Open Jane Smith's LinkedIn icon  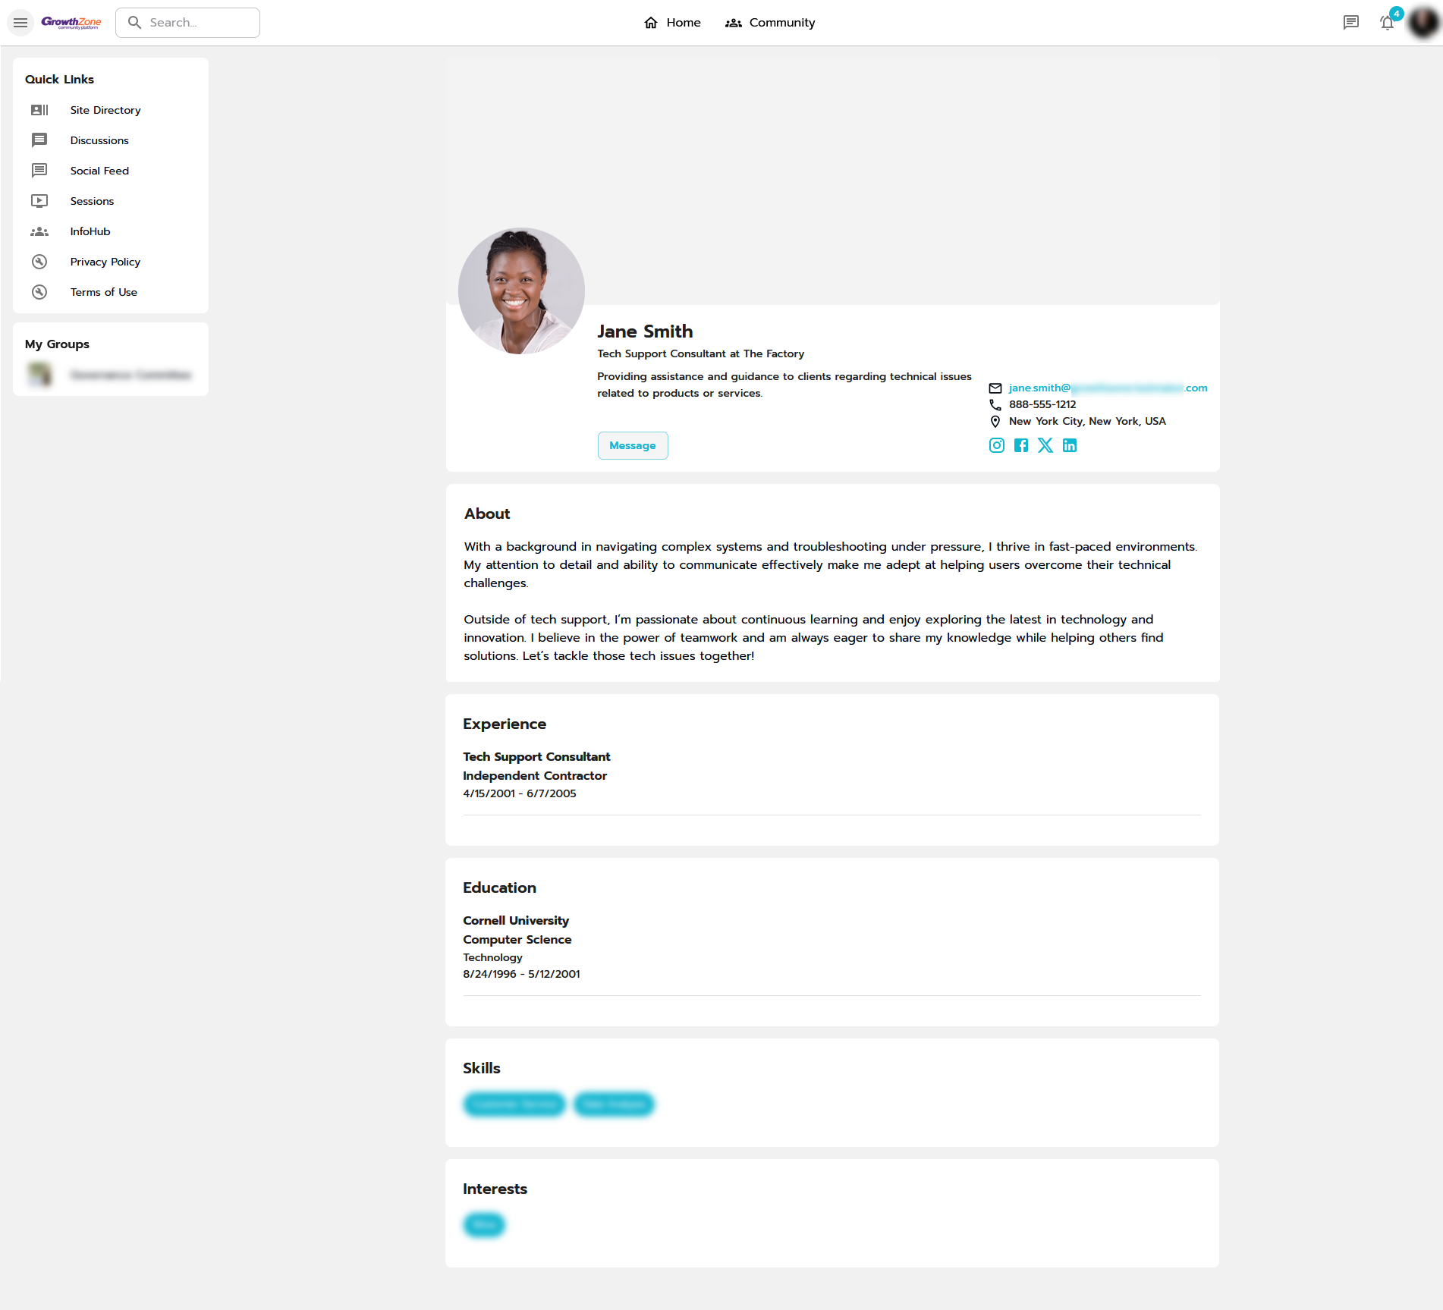1070,445
